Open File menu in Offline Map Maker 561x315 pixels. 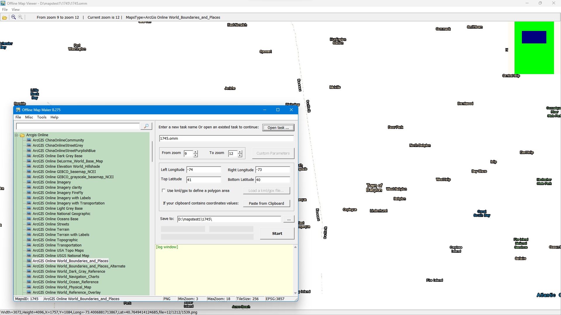[18, 117]
